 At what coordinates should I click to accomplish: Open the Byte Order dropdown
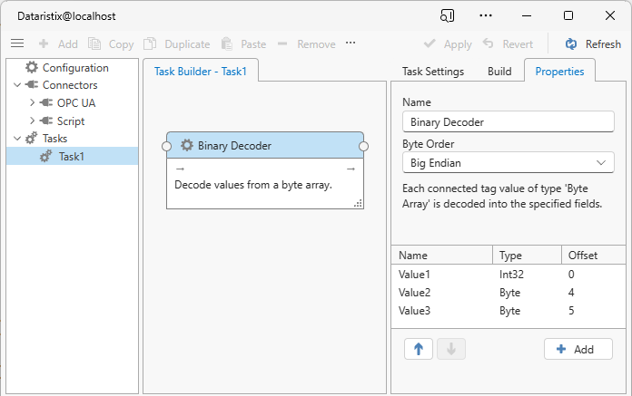508,162
